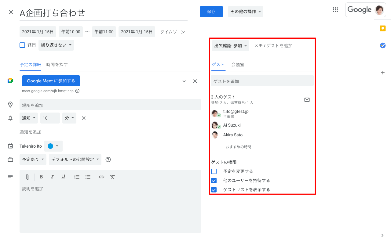
Task: Switch to the 時間を探す tab
Action: [x=57, y=65]
